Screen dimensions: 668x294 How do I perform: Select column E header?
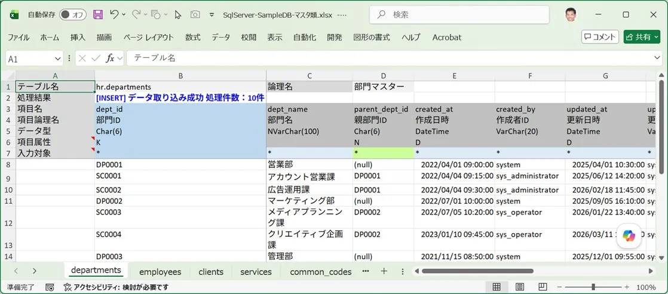(x=455, y=76)
